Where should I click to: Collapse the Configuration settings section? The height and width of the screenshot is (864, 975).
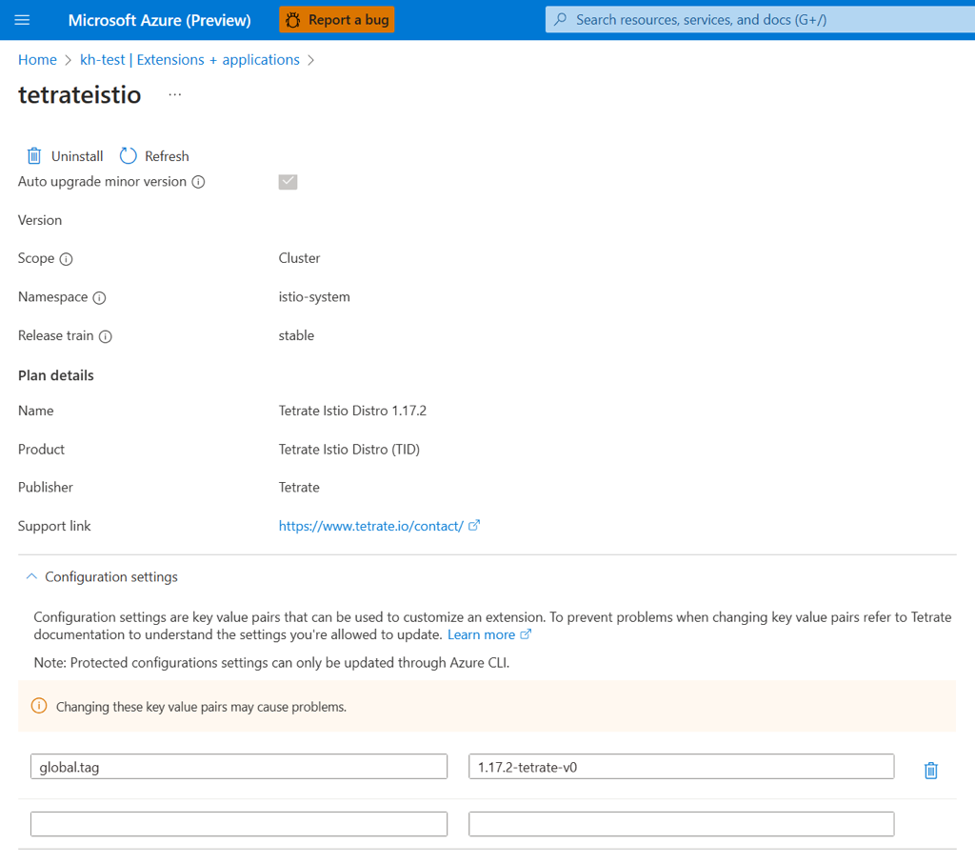[x=30, y=576]
